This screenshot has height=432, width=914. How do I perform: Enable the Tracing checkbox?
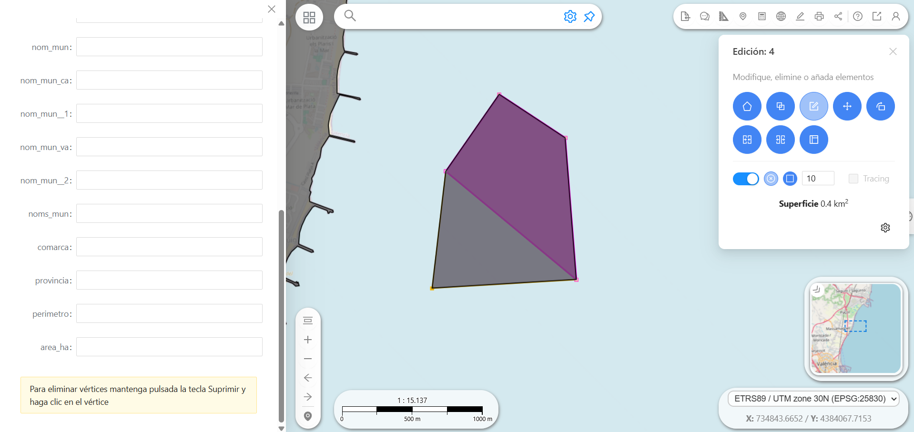click(x=853, y=179)
